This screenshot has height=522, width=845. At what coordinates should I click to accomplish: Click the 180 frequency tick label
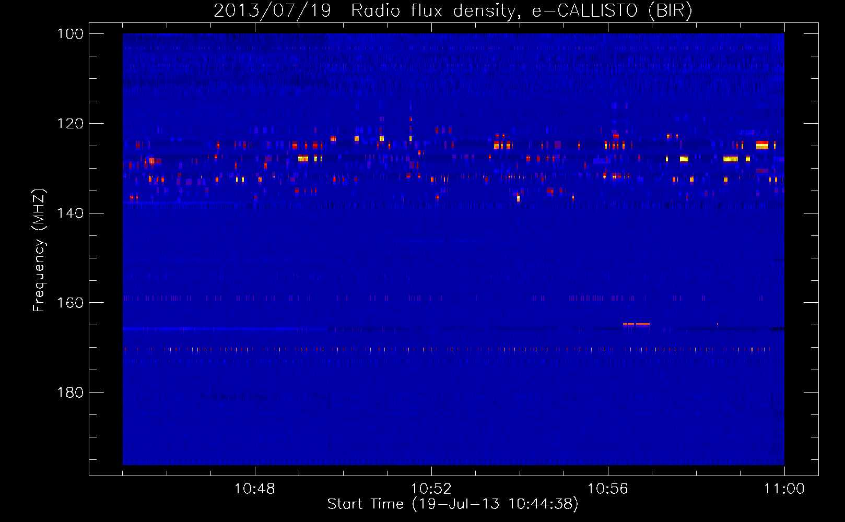pos(70,393)
